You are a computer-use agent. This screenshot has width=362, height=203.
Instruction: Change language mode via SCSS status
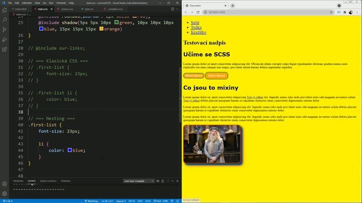[148, 201]
